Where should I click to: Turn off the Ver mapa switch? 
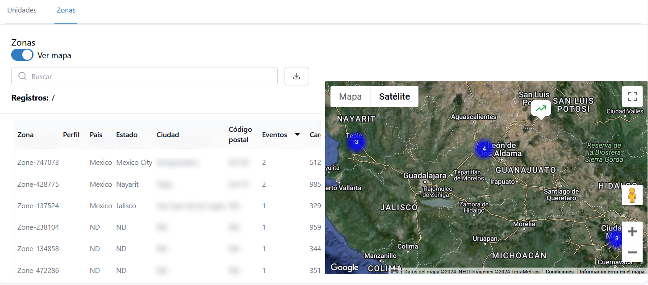(x=22, y=55)
